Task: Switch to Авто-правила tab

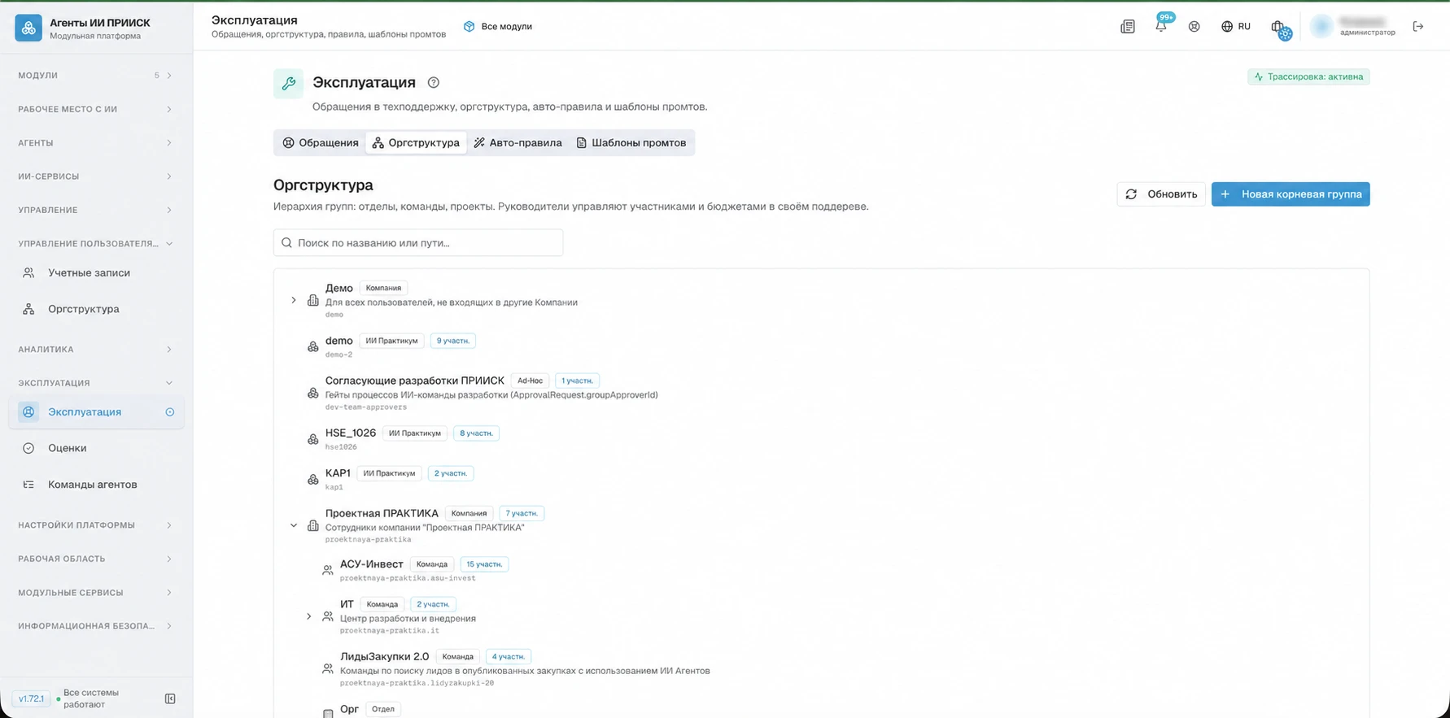Action: click(x=518, y=143)
